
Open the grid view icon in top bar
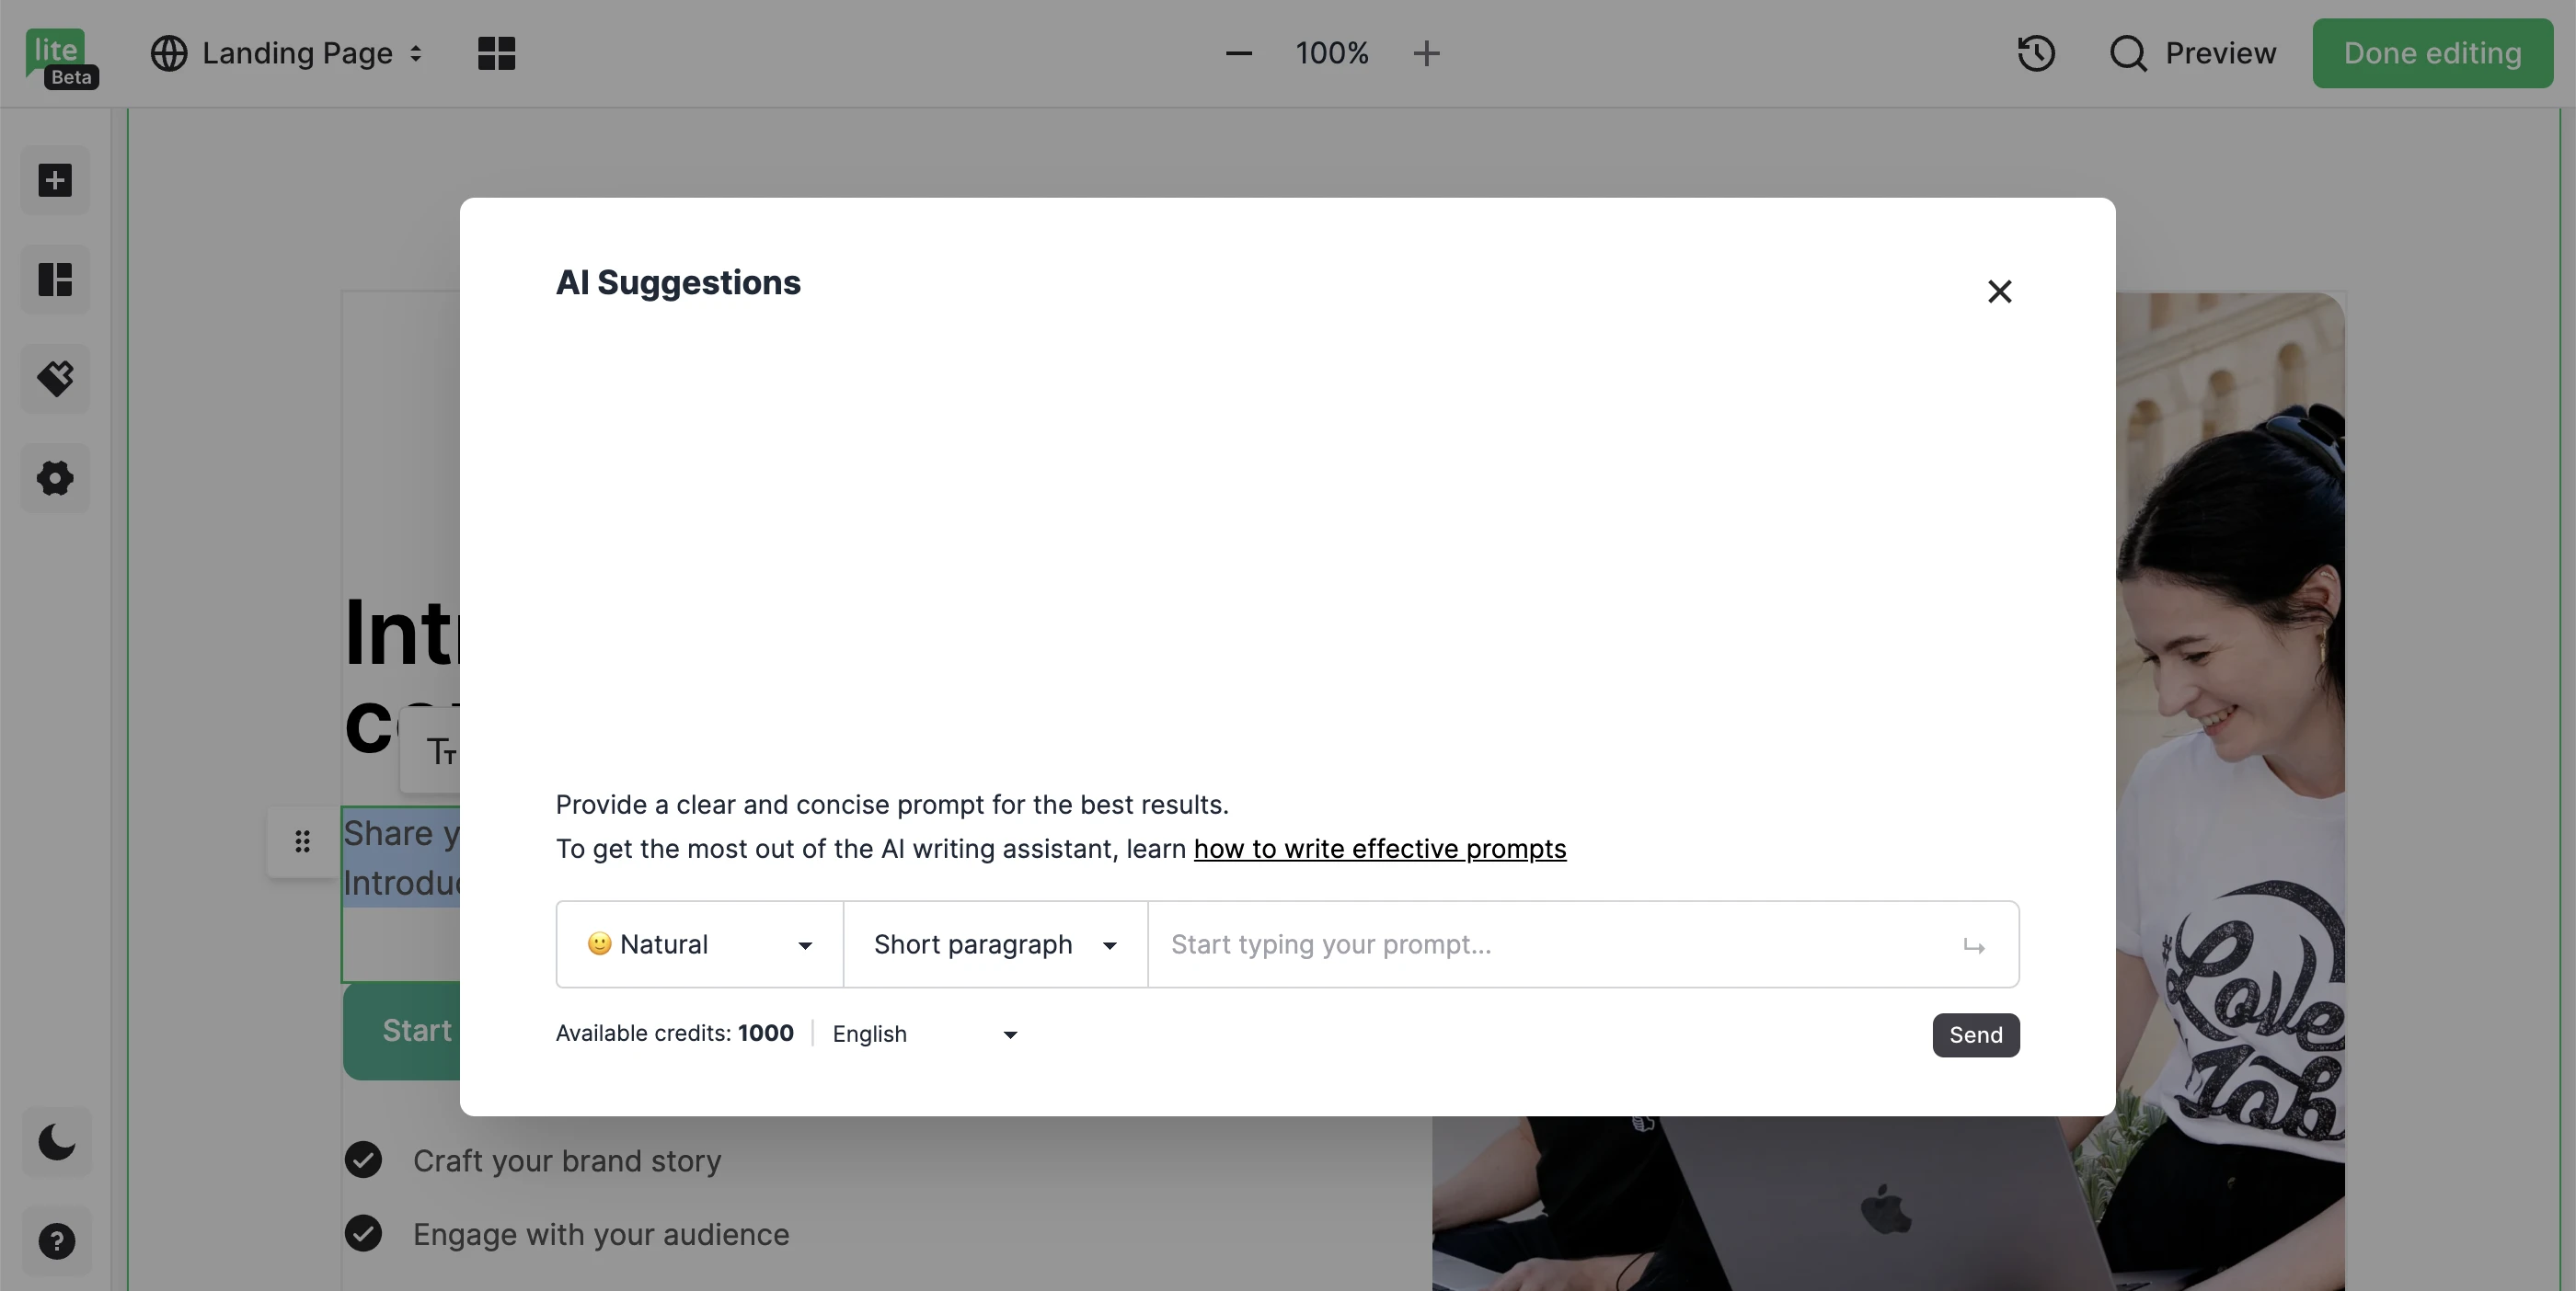tap(496, 53)
